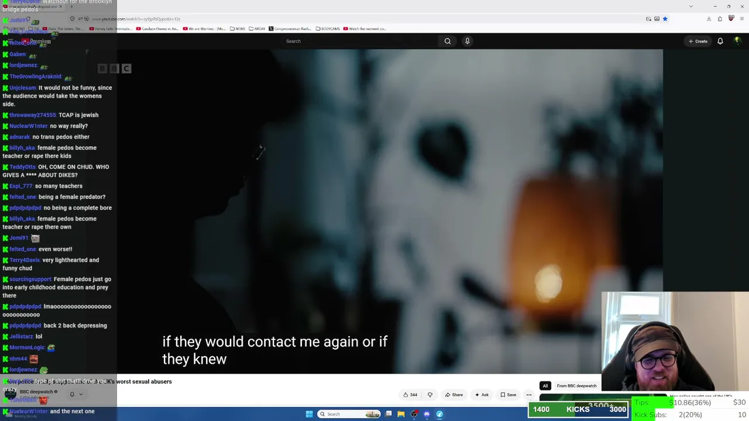Click the Create button
Viewport: 749px width, 421px height.
pos(698,41)
